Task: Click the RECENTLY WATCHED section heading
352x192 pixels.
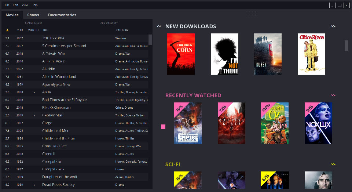Action: click(x=193, y=95)
